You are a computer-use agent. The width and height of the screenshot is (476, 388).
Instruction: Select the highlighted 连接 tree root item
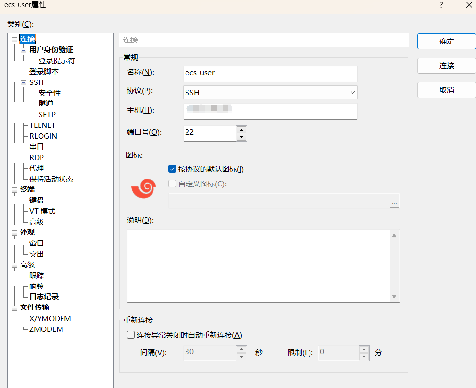click(27, 39)
